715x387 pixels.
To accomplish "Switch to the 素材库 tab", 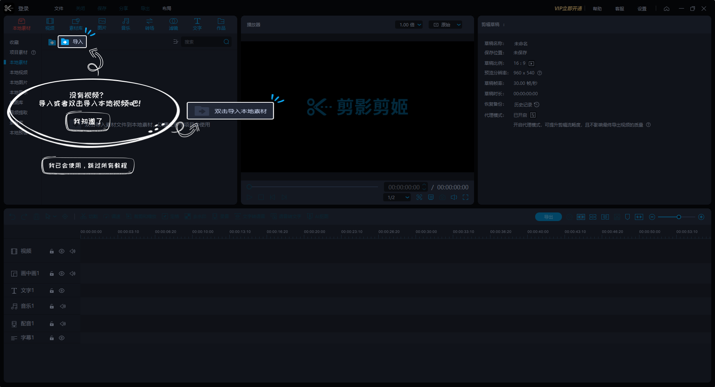I will (76, 24).
